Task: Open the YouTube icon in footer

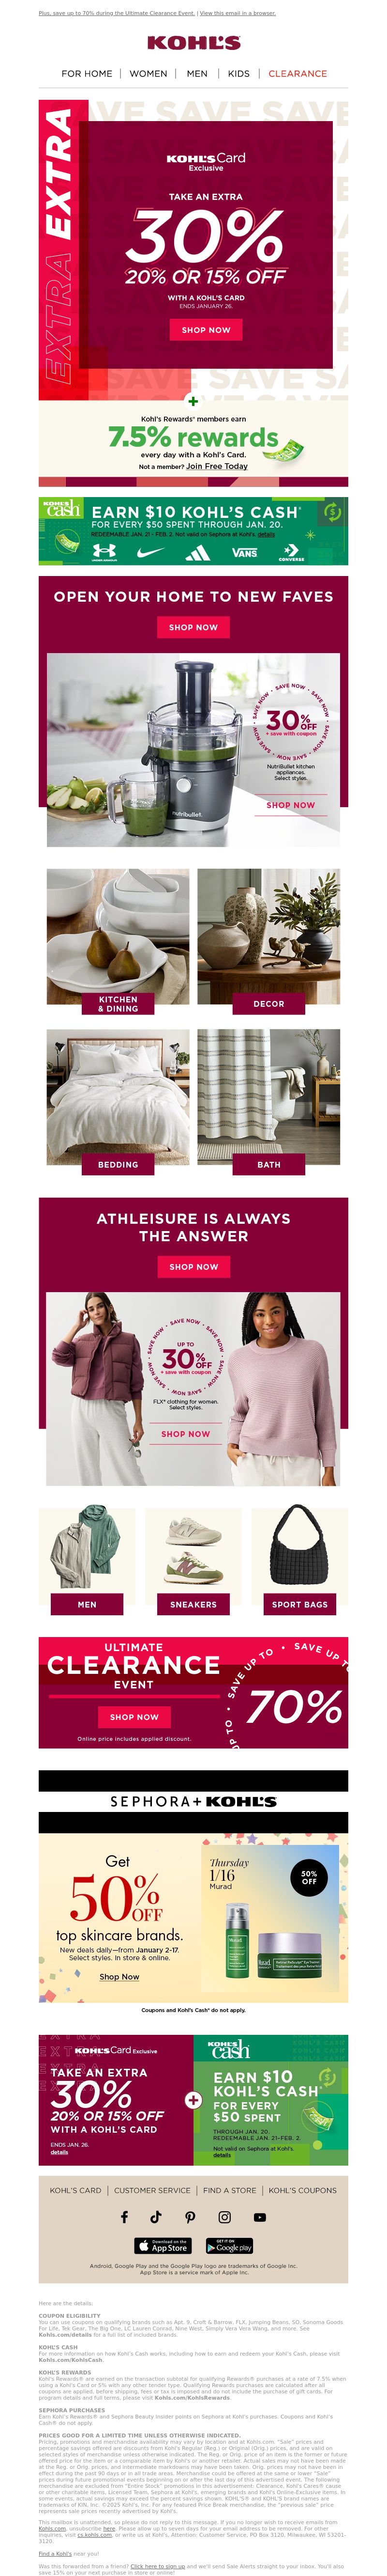Action: pos(259,2217)
